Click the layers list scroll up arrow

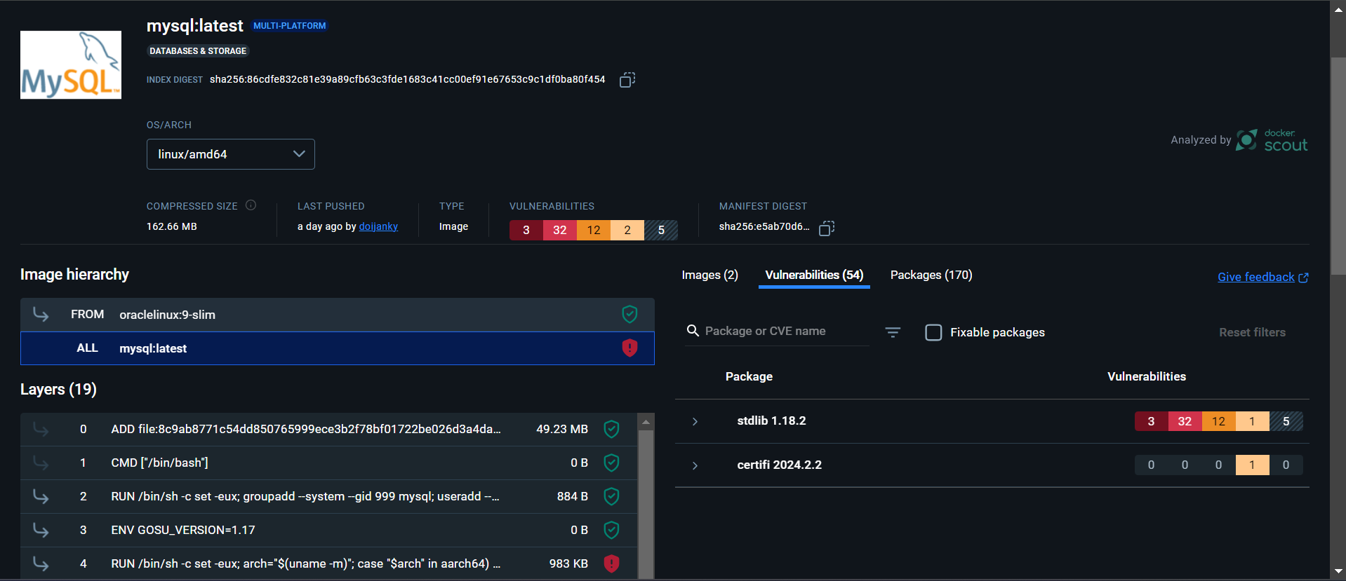click(646, 421)
